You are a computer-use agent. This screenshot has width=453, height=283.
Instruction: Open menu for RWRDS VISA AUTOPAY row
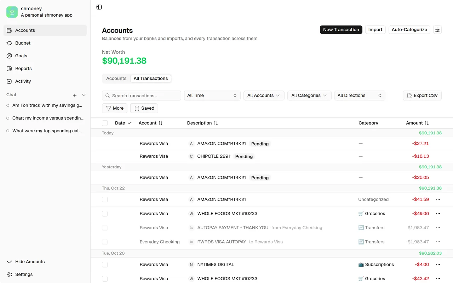[438, 242]
